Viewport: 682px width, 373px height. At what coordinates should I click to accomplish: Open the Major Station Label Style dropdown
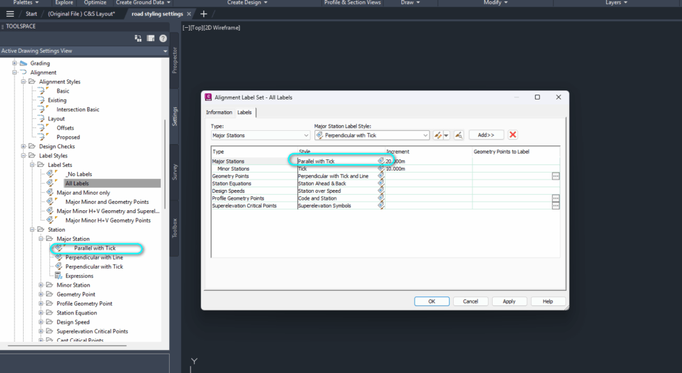372,135
